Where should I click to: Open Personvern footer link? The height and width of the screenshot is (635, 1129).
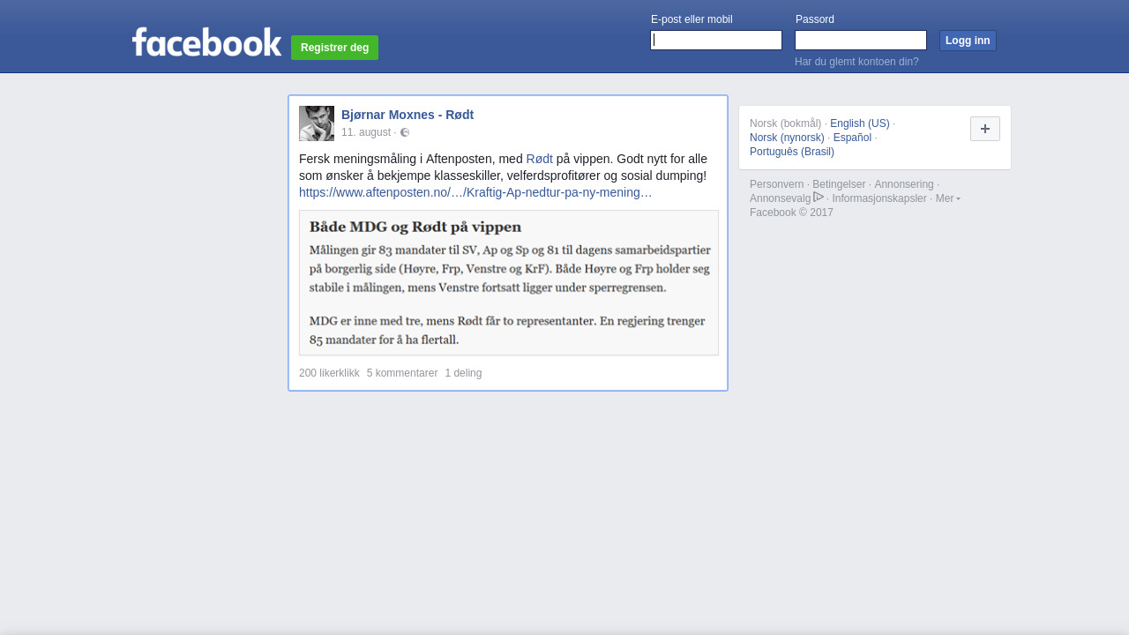(776, 184)
